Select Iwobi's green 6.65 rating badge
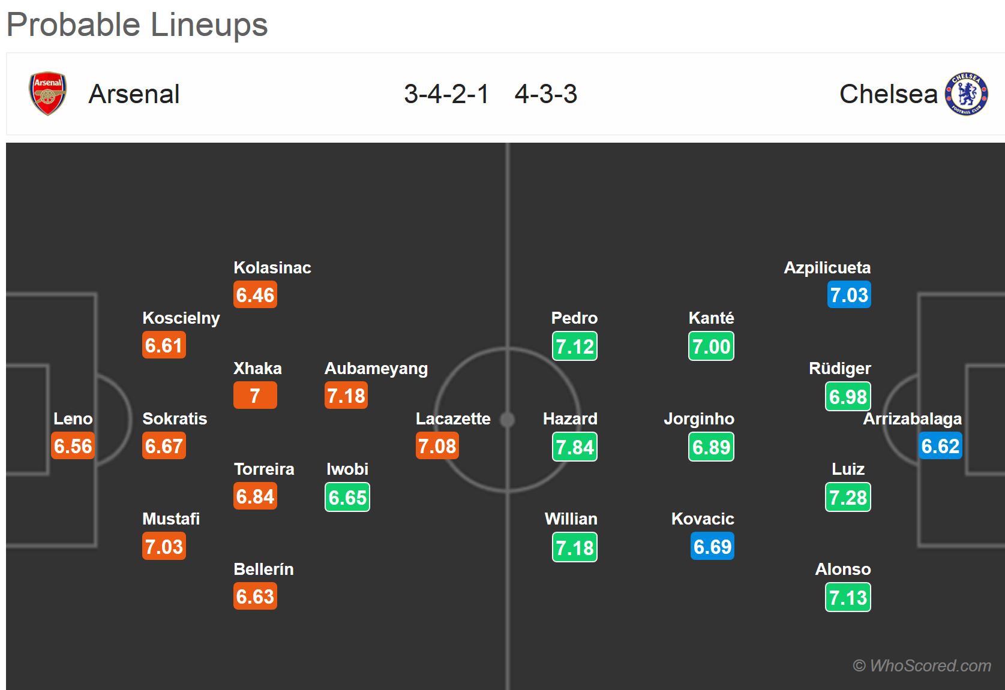 (x=347, y=497)
